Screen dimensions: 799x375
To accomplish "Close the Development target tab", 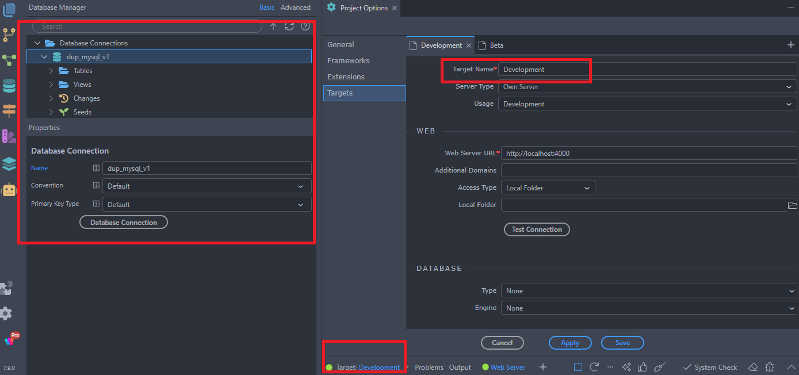I will pyautogui.click(x=469, y=45).
